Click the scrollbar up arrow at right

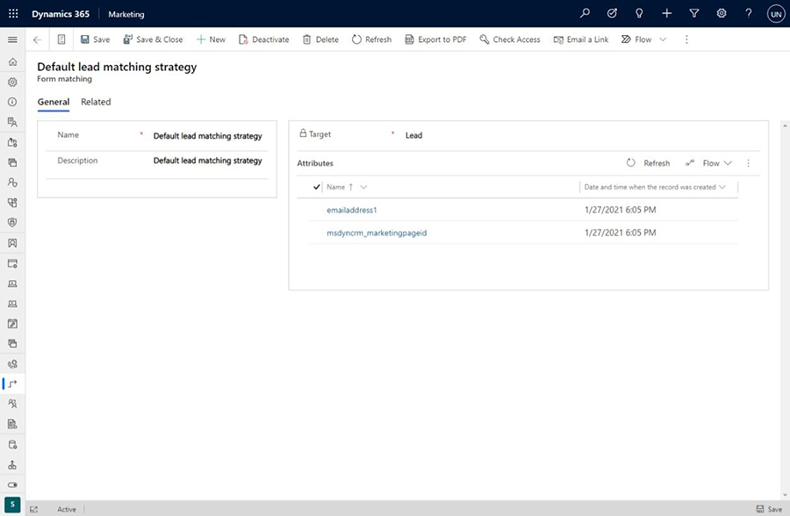click(785, 125)
